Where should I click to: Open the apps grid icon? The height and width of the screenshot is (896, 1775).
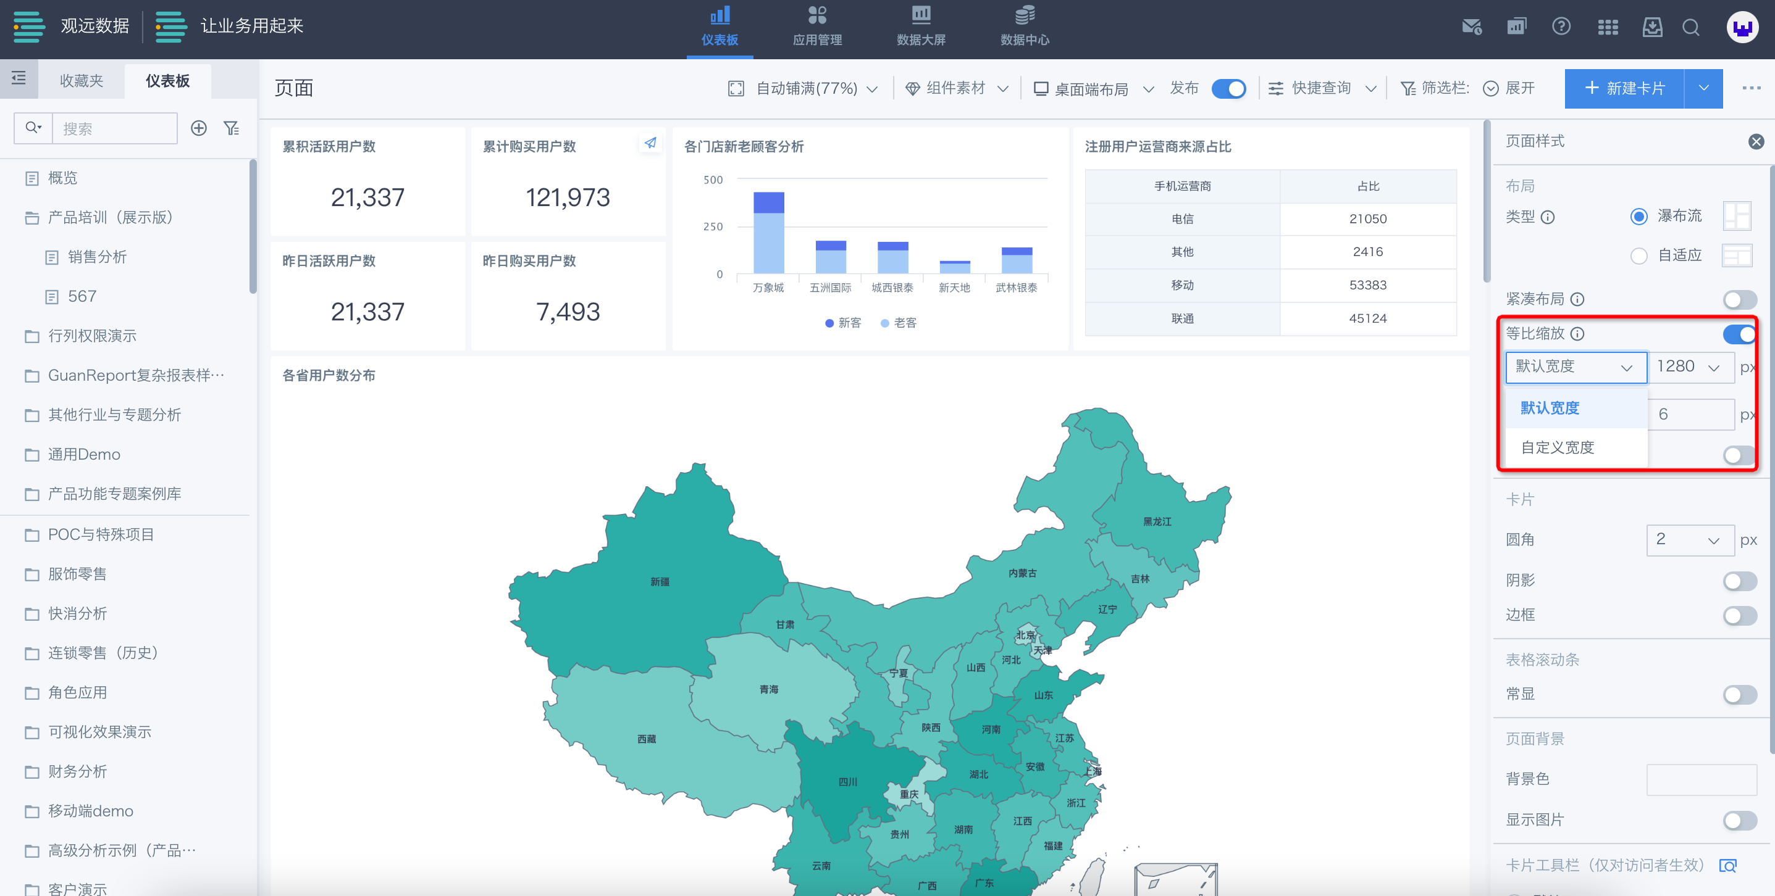(1608, 28)
